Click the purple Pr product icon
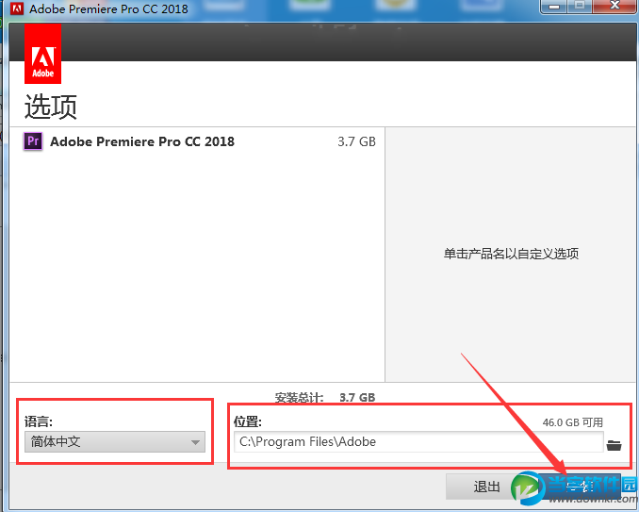Screen dimensions: 639x512 [x=33, y=141]
